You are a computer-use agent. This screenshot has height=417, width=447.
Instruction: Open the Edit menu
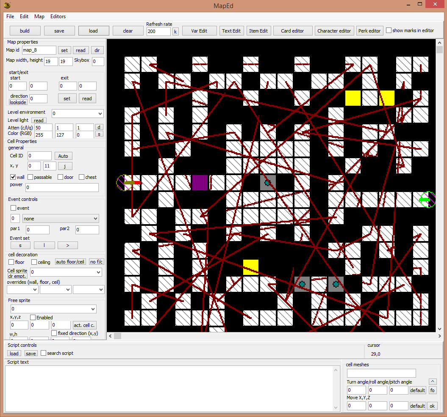tap(24, 16)
